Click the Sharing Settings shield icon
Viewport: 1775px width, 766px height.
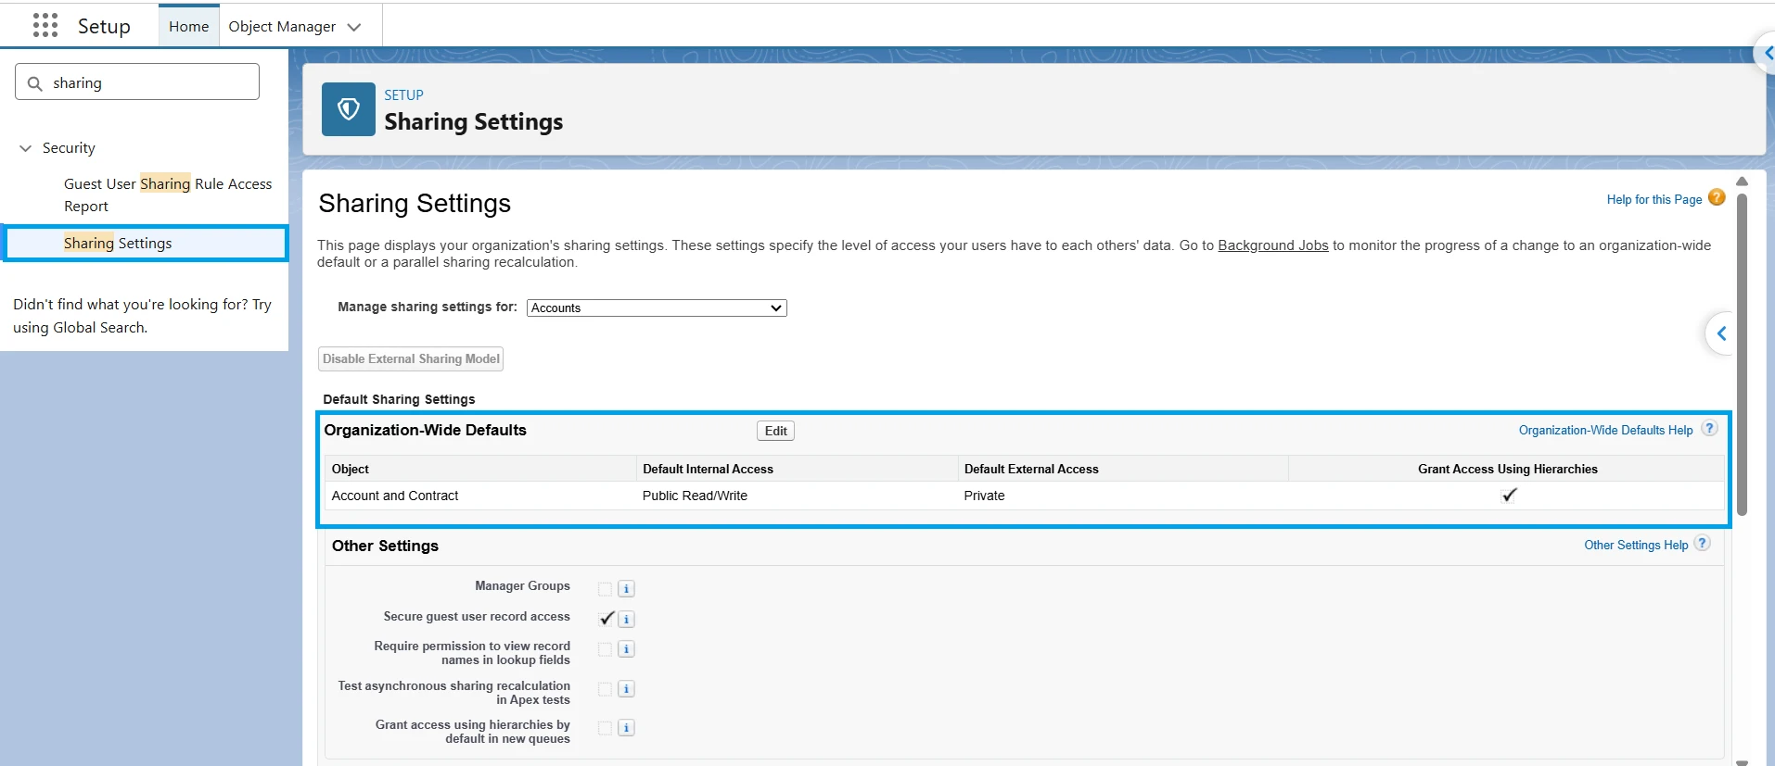[x=349, y=109]
